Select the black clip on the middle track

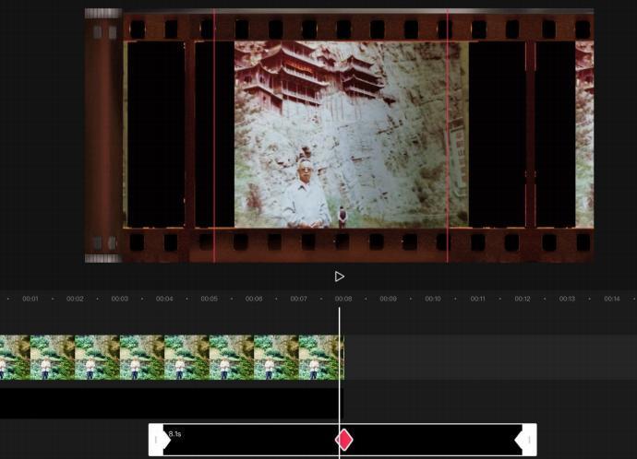[172, 403]
